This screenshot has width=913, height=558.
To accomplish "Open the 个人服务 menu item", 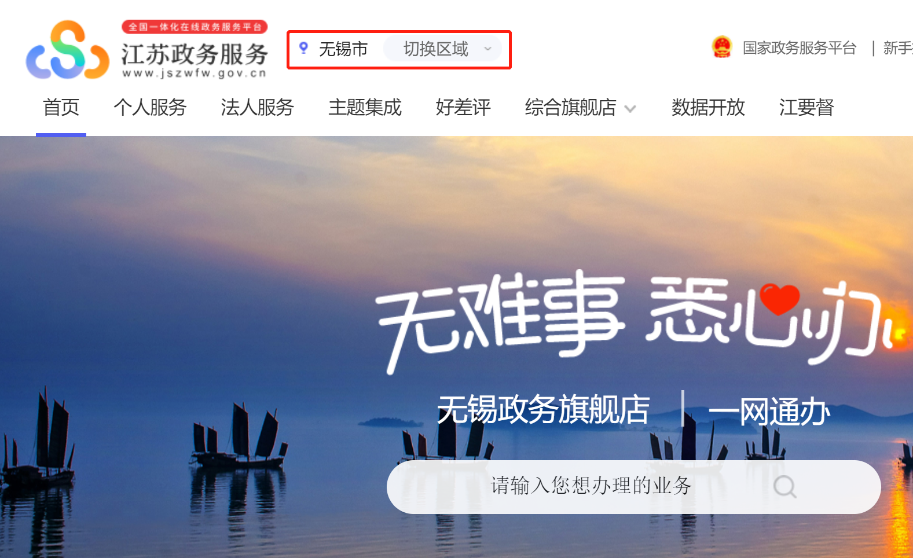I will coord(150,108).
